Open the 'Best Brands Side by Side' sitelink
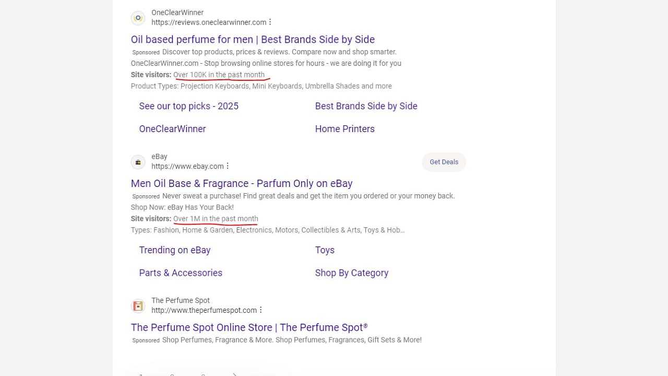This screenshot has width=668, height=376. click(366, 106)
